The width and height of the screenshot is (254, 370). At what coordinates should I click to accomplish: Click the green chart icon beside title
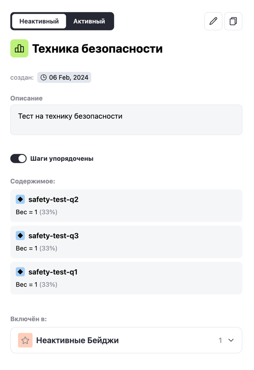point(20,49)
